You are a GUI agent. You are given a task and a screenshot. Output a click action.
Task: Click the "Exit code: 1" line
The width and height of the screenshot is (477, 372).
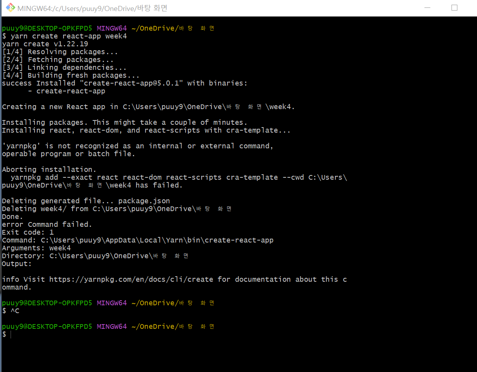pos(28,232)
